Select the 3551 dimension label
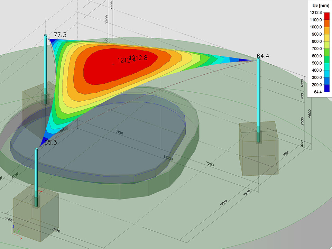Viewport: 332px width, 249px height. [x=286, y=154]
